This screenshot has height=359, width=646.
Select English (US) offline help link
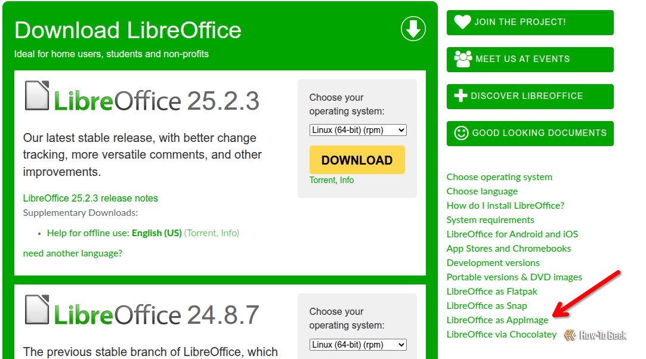[x=156, y=233]
